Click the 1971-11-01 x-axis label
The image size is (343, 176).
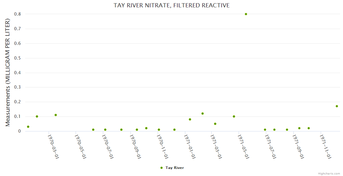point(325,147)
